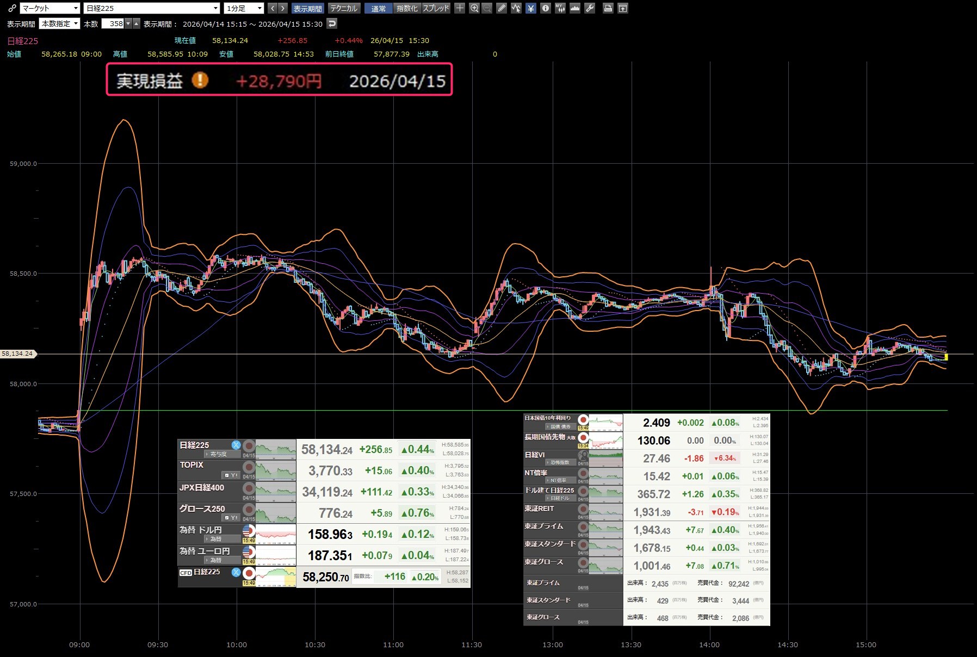Switch chart mode to 指数化
977x657 pixels.
tap(407, 8)
